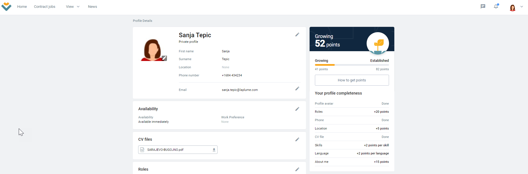Viewport: 528px width, 174px height.
Task: Click the PDF file type icon
Action: tap(142, 150)
